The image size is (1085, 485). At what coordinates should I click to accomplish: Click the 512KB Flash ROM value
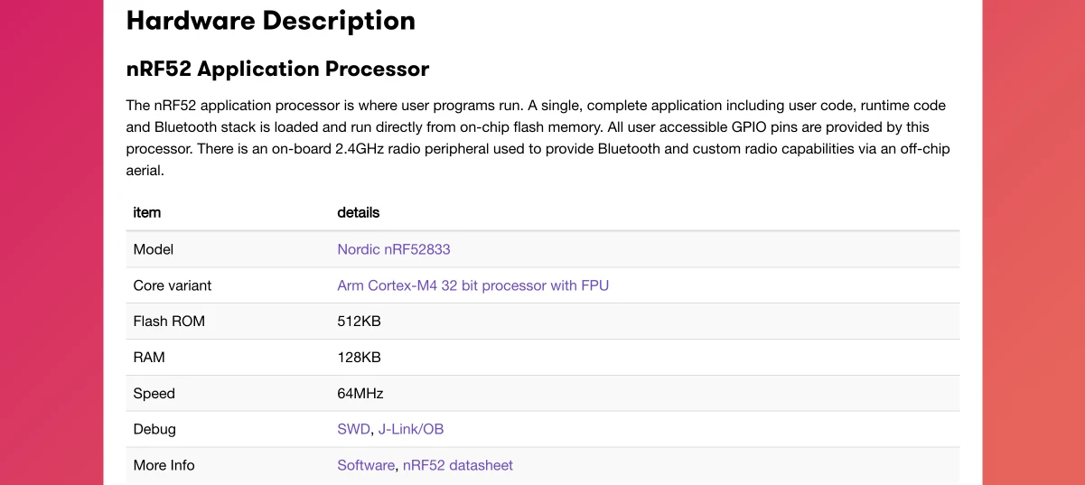(359, 322)
